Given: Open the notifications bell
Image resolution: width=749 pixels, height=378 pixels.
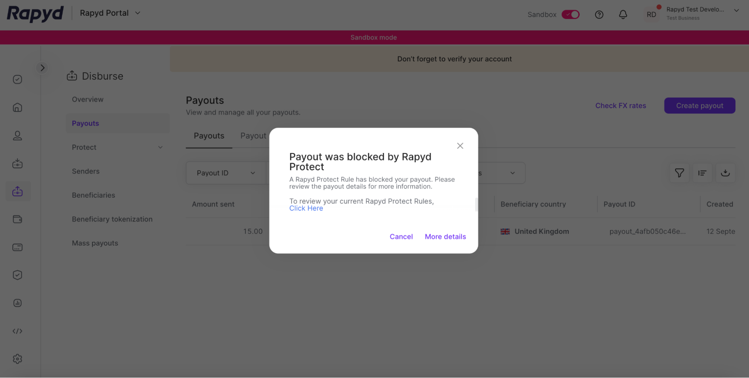Looking at the screenshot, I should tap(623, 14).
